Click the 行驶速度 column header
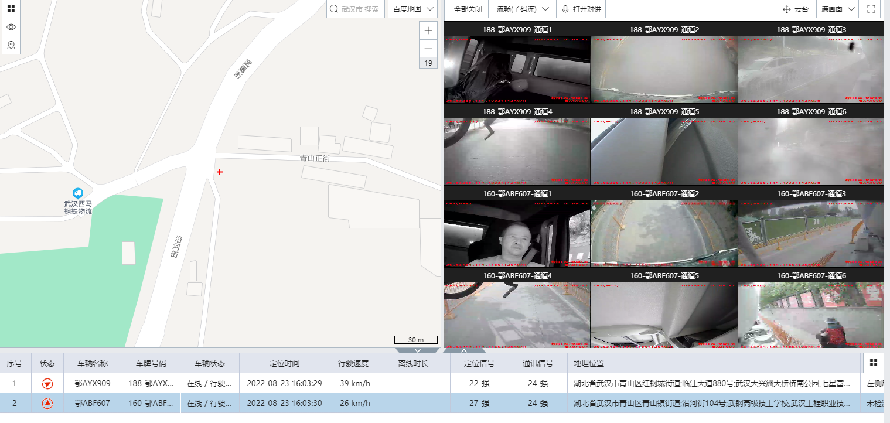The width and height of the screenshot is (890, 423). pos(353,363)
